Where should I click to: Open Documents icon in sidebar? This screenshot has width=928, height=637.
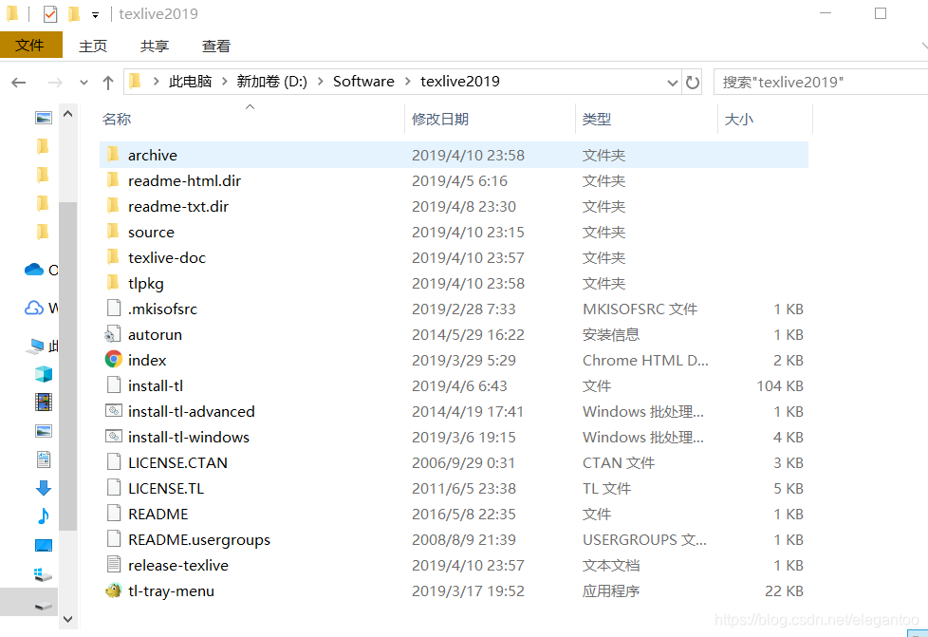click(x=44, y=459)
